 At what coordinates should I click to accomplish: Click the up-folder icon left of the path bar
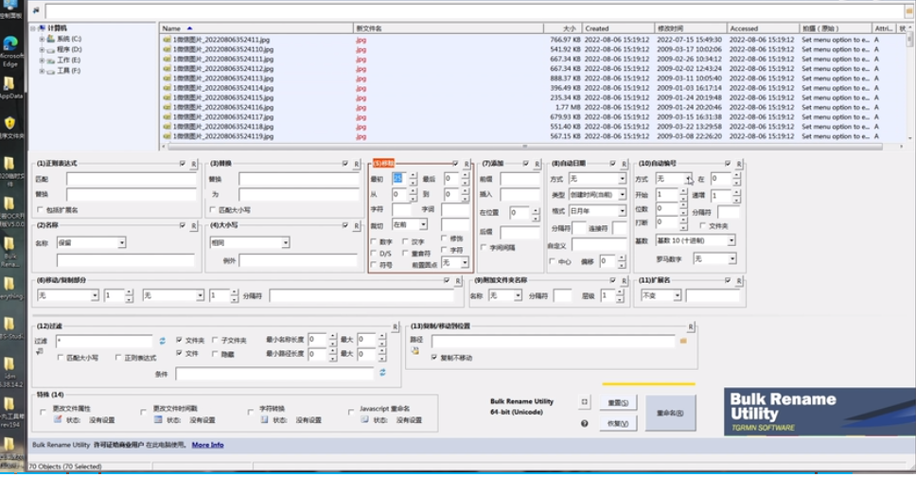pyautogui.click(x=36, y=10)
